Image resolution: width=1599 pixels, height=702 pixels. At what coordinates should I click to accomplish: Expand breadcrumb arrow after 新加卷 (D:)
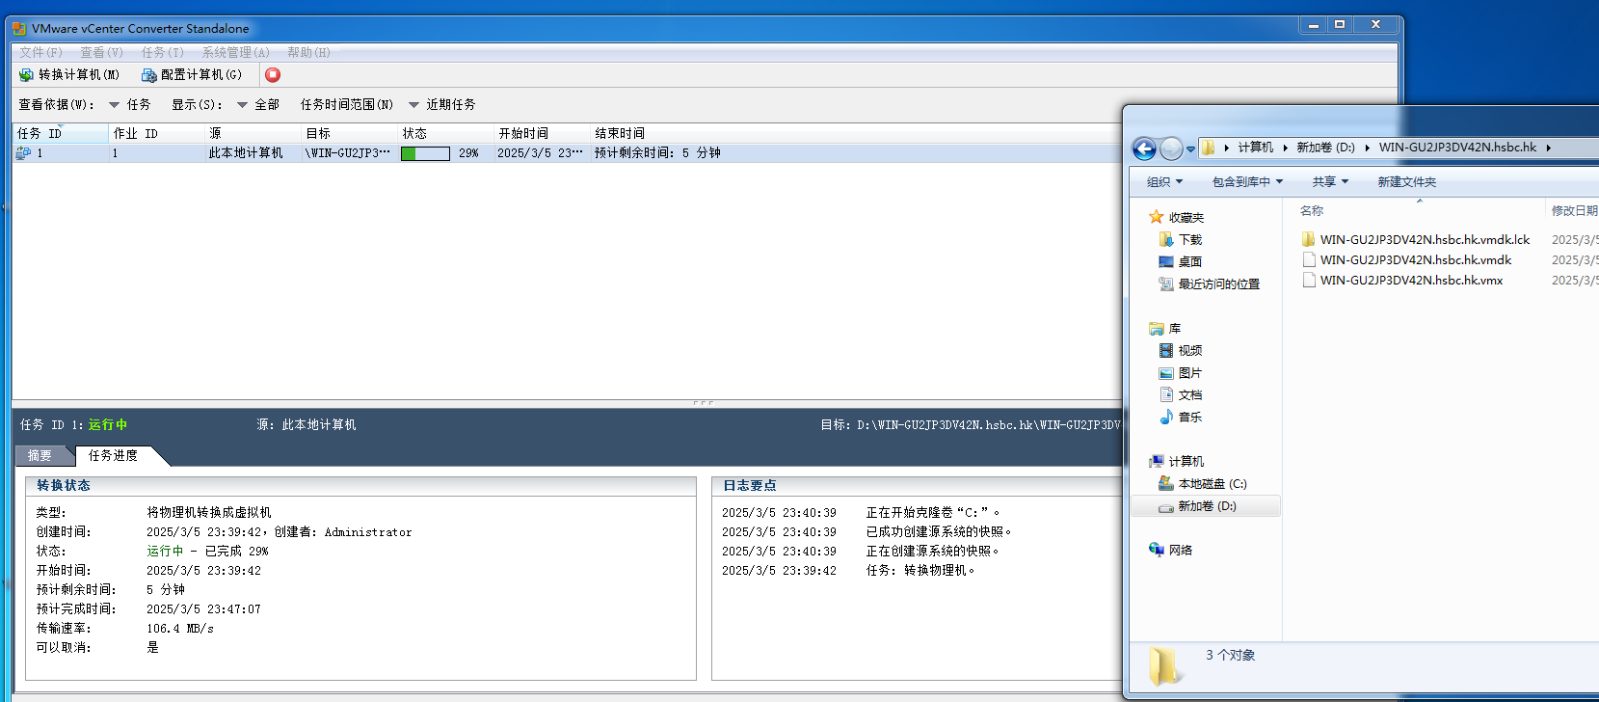(x=1367, y=148)
